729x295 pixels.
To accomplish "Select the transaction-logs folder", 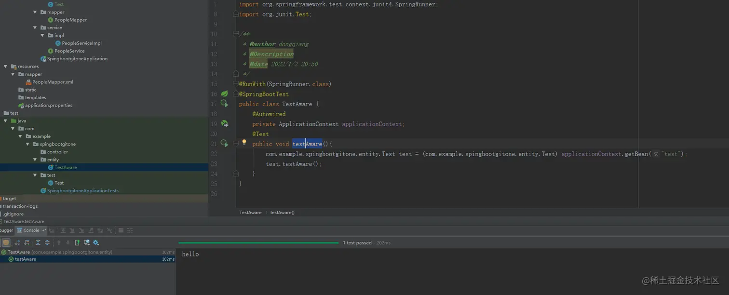I will coord(20,206).
